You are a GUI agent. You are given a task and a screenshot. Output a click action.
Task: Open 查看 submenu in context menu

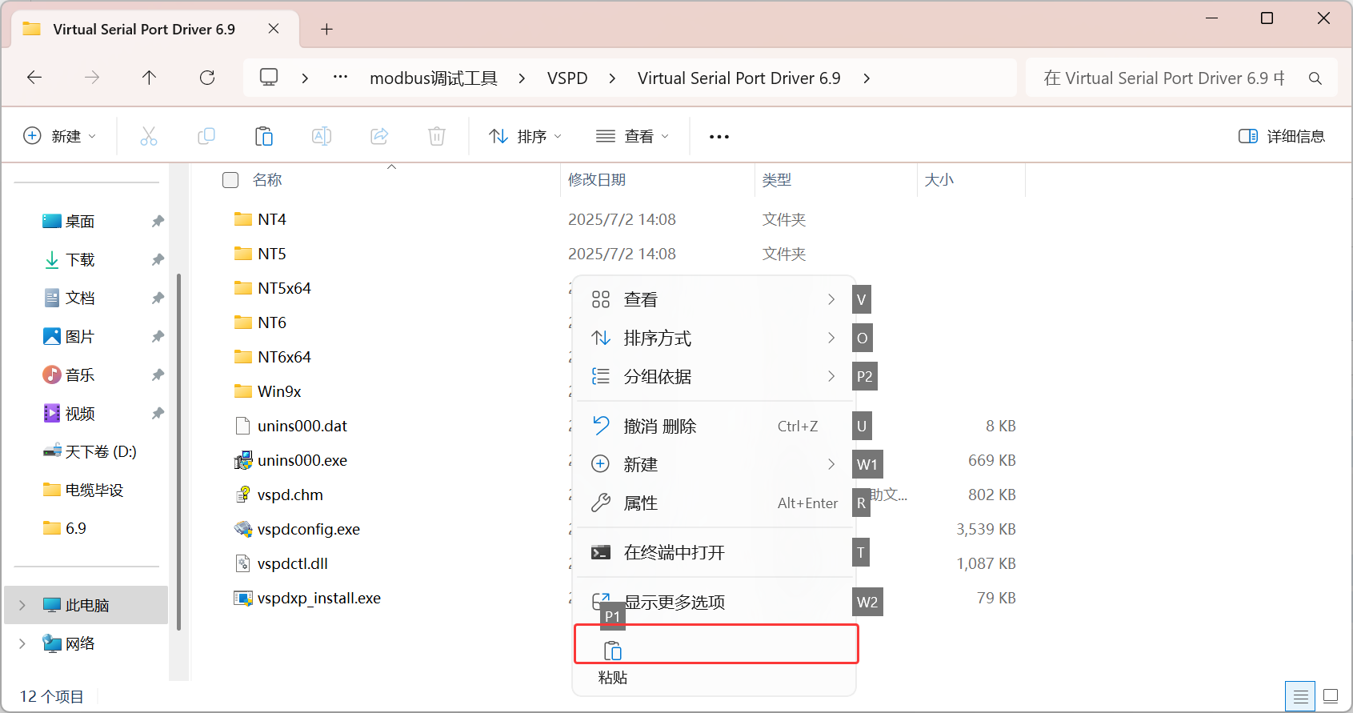coord(715,299)
